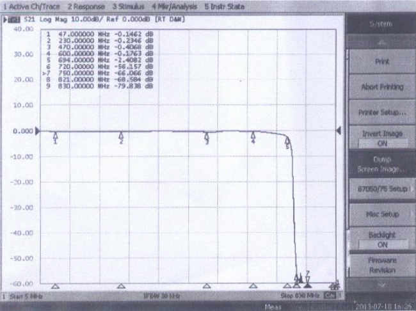416x311 pixels.
Task: Select marker 1 triangle on trace
Action: tap(55, 135)
